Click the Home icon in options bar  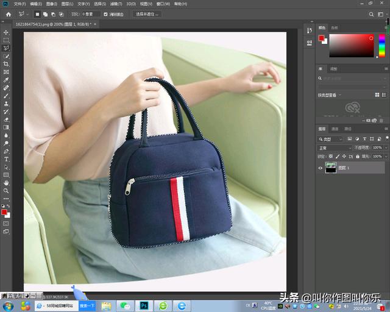click(x=8, y=13)
